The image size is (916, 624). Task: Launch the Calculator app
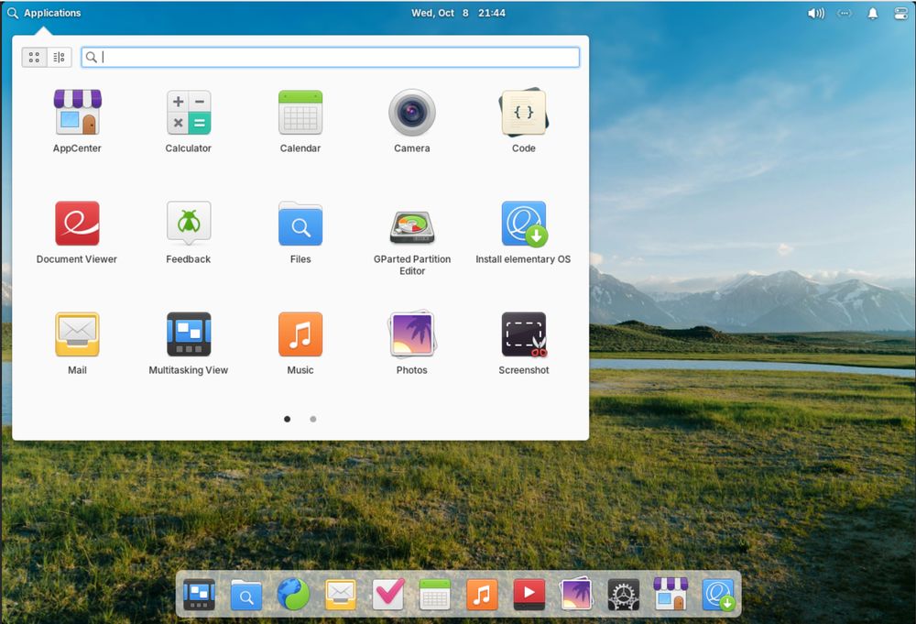(x=188, y=121)
